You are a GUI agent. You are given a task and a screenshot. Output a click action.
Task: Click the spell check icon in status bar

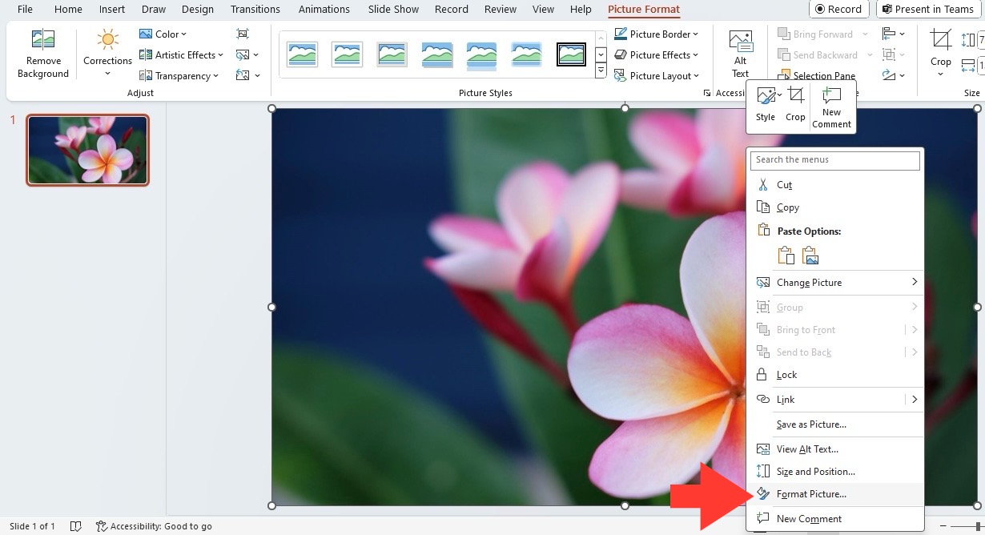[x=75, y=526]
